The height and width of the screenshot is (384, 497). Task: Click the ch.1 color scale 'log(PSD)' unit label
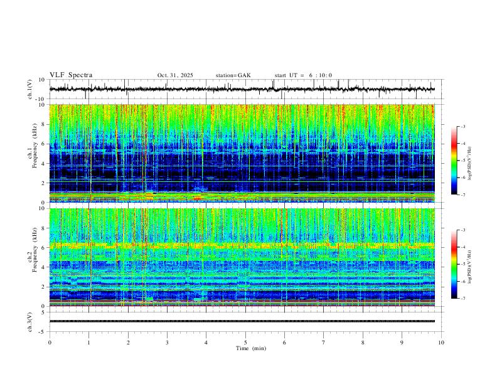[x=470, y=164]
